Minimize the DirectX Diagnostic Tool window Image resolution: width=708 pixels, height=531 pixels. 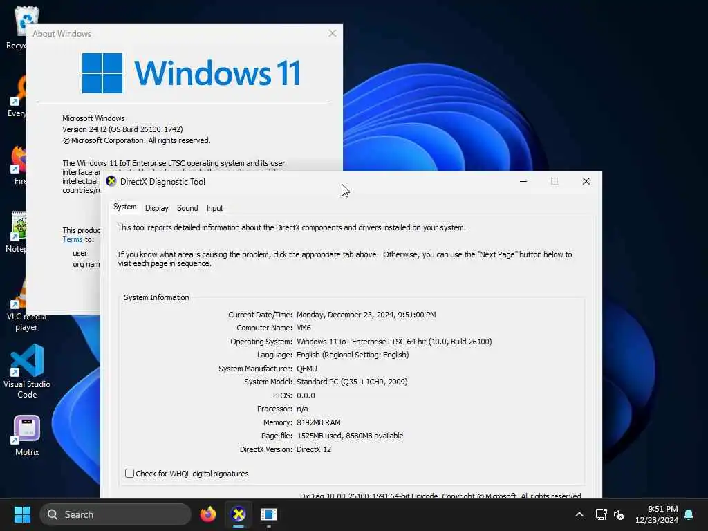pyautogui.click(x=523, y=182)
